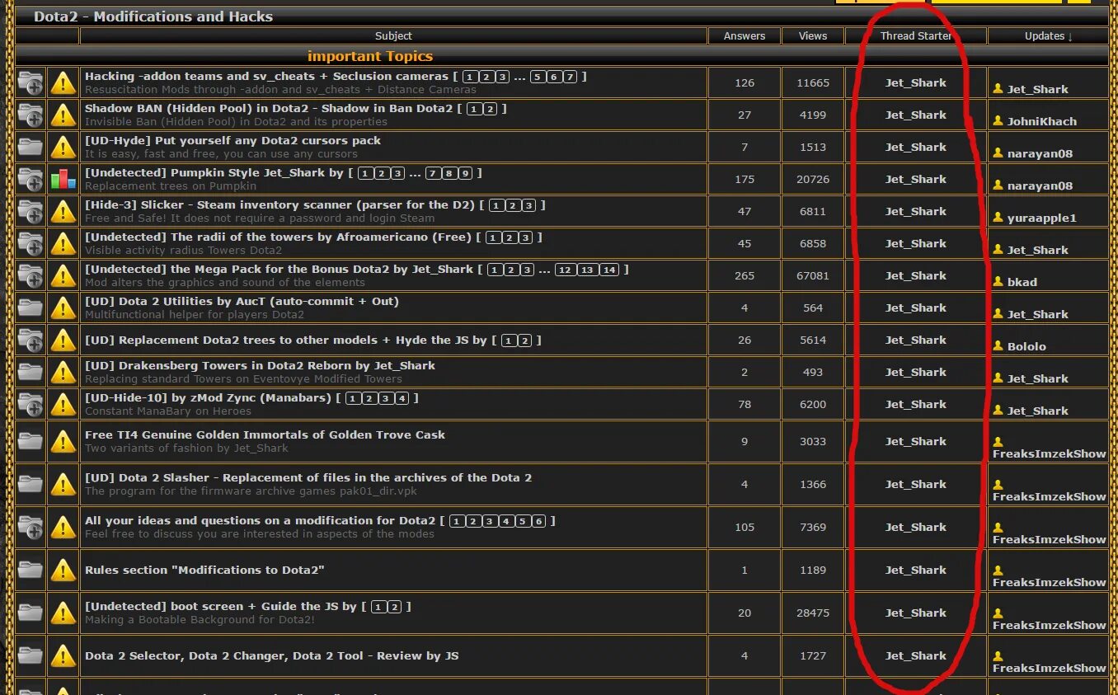Open Free TI4 Genuine Golden Immortals thread
The image size is (1118, 695).
coord(265,434)
